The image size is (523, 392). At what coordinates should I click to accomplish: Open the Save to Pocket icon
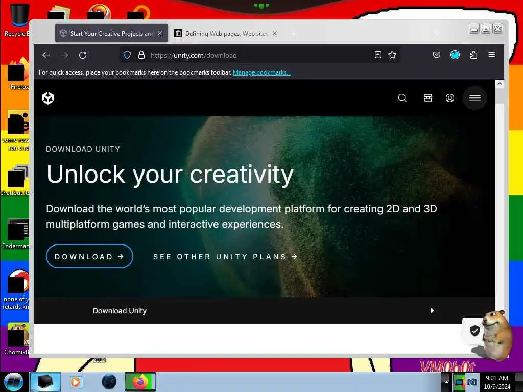[x=436, y=55]
